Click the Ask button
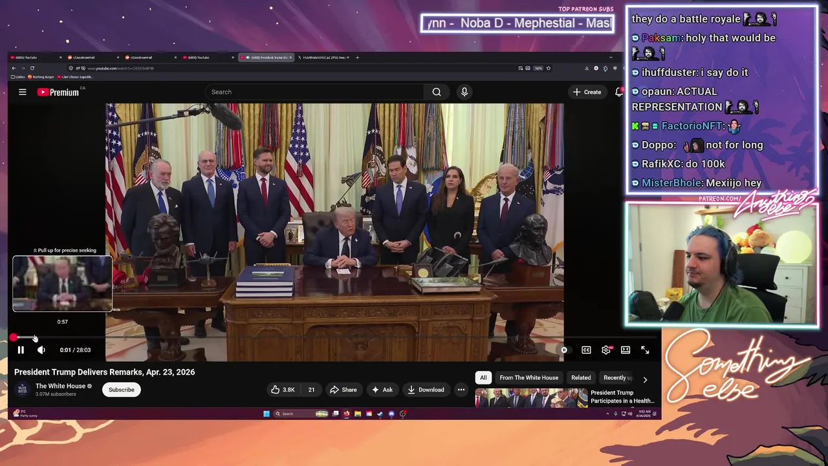This screenshot has height=466, width=828. click(382, 390)
